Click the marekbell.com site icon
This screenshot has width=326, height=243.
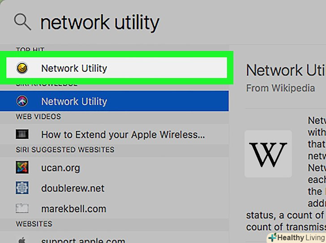click(x=22, y=208)
